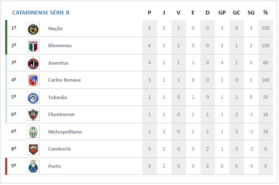Viewport: 279px width, 185px height.
Task: Click the Metropolitano team name
Action: [65, 132]
